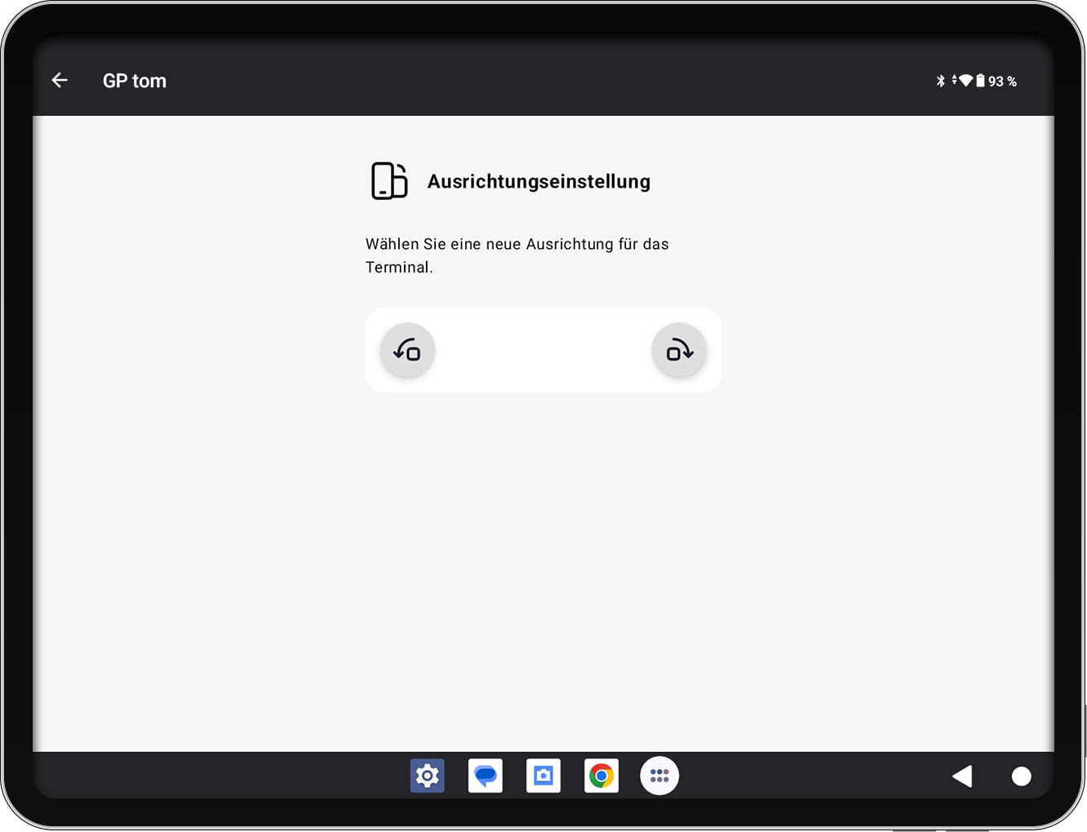Screen dimensions: 1087x832
Task: Open the Settings gear app in taskbar
Action: click(428, 776)
